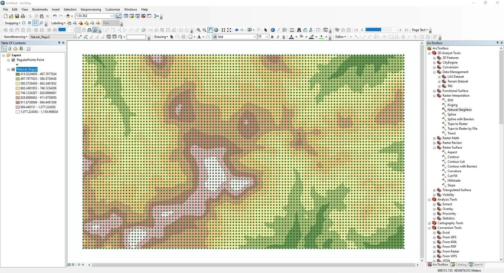Open the Snapping menu button

pyautogui.click(x=12, y=23)
